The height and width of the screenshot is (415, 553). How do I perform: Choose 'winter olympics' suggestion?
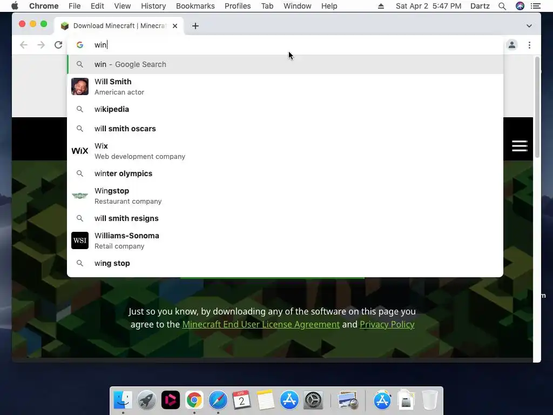(285, 173)
